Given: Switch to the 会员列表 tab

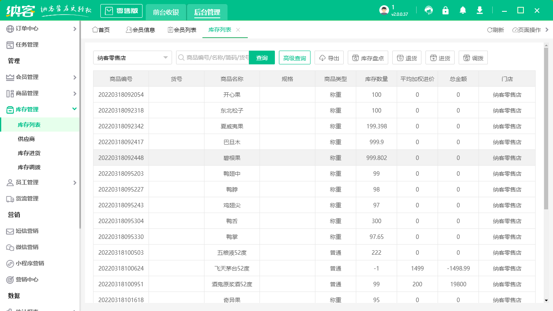Looking at the screenshot, I should click(183, 30).
